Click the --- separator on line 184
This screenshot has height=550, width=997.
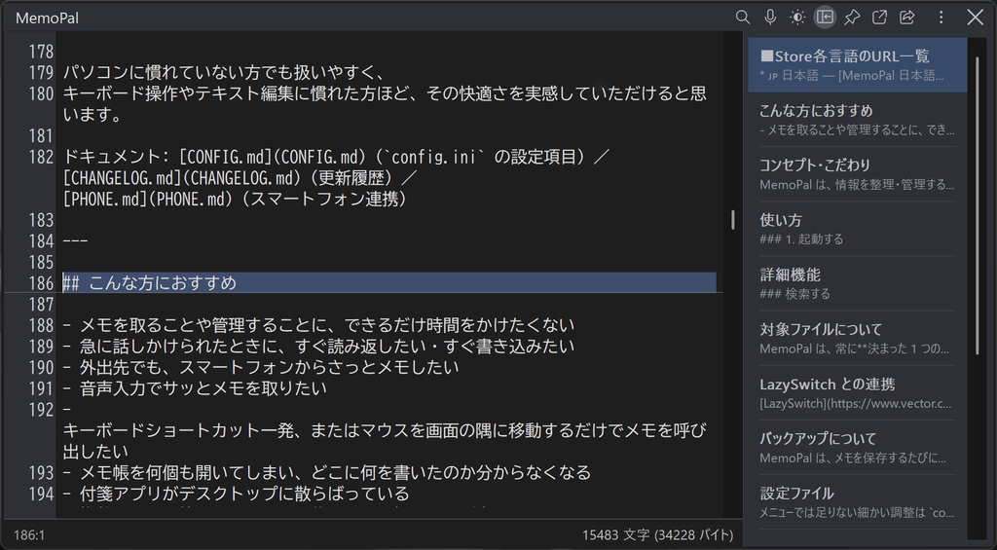[75, 241]
